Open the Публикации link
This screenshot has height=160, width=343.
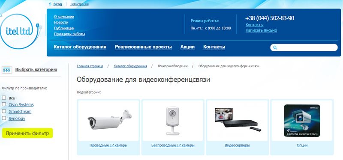(x=64, y=28)
